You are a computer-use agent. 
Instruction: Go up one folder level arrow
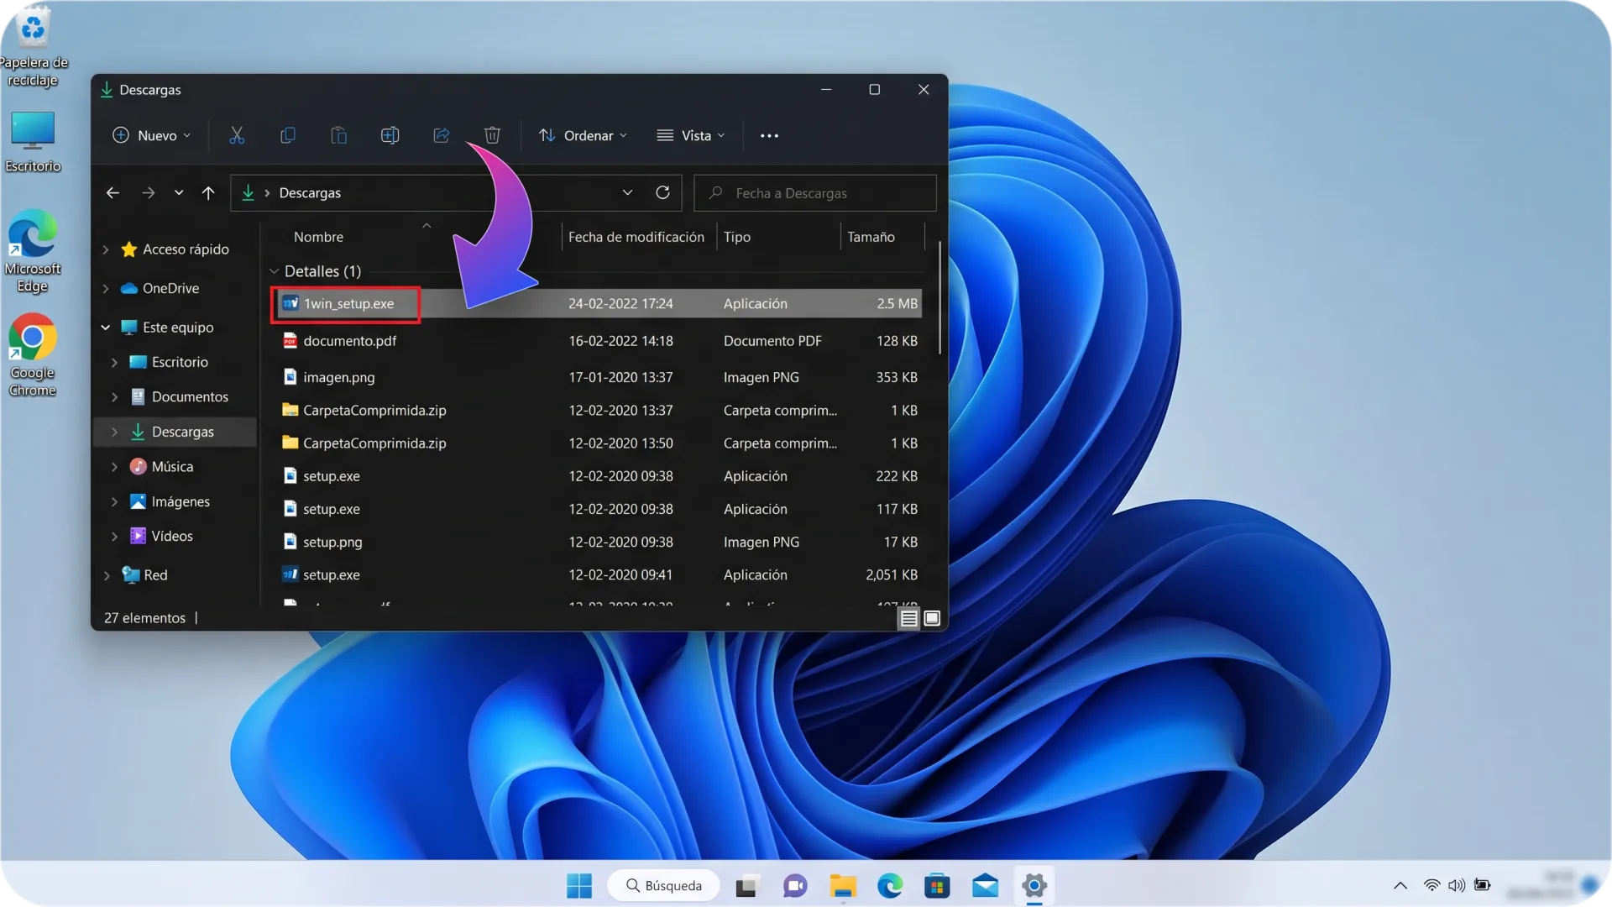(208, 193)
